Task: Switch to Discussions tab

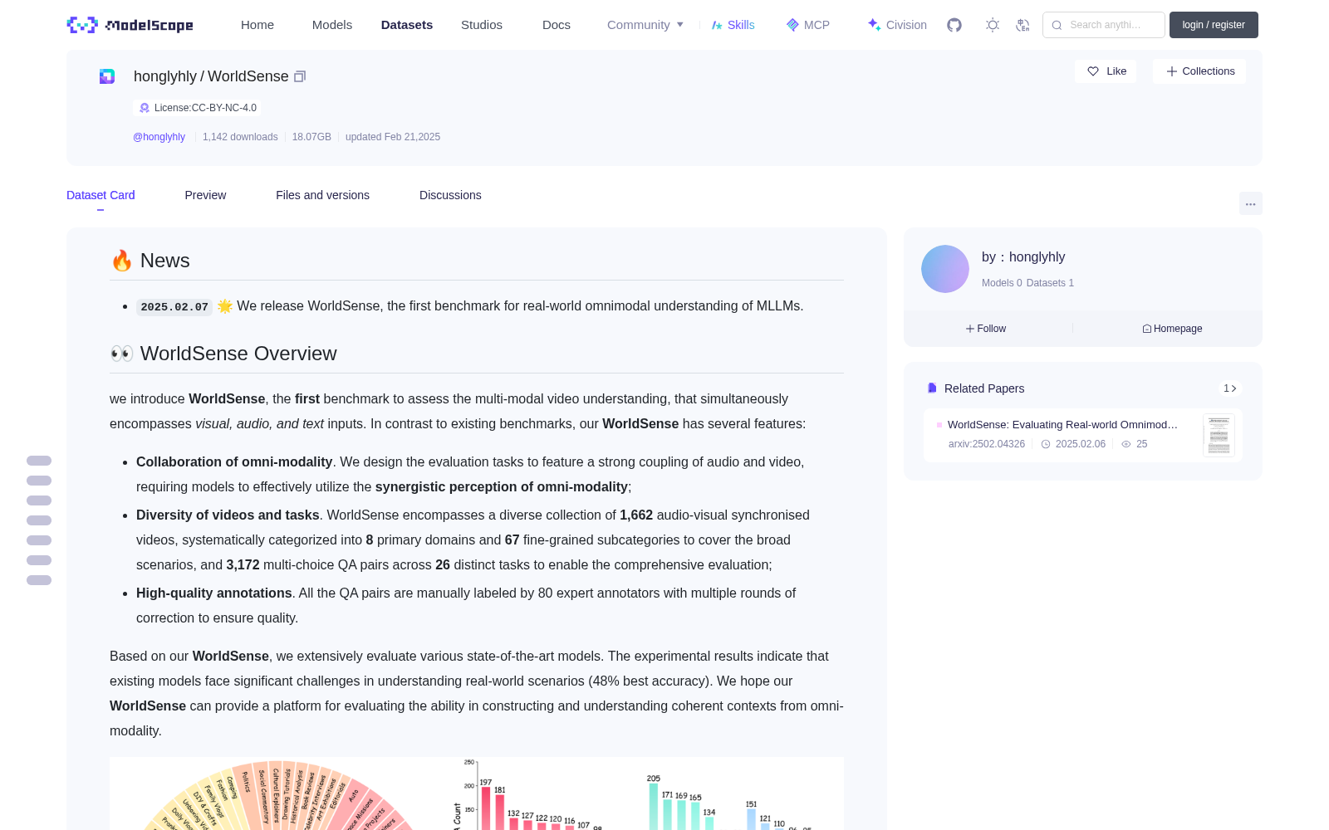Action: pyautogui.click(x=450, y=195)
